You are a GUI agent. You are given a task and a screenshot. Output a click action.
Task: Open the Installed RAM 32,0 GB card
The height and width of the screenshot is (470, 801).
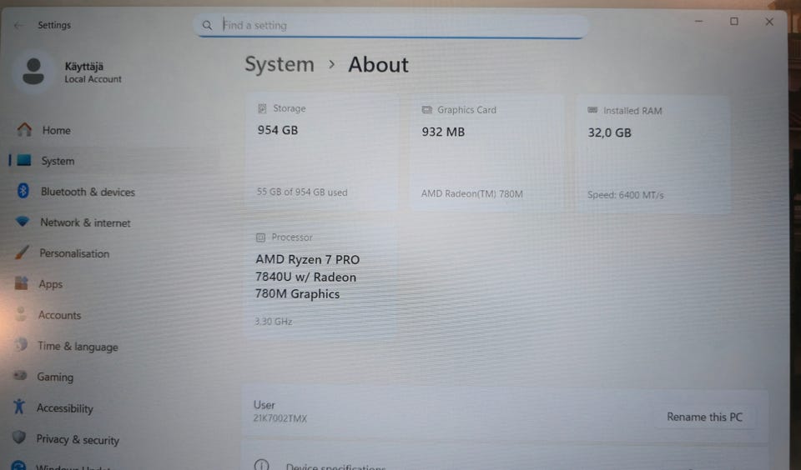[654, 154]
